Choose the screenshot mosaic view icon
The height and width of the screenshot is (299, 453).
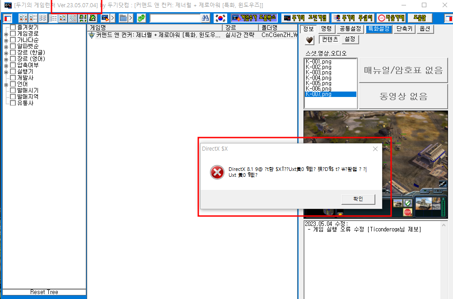83,18
